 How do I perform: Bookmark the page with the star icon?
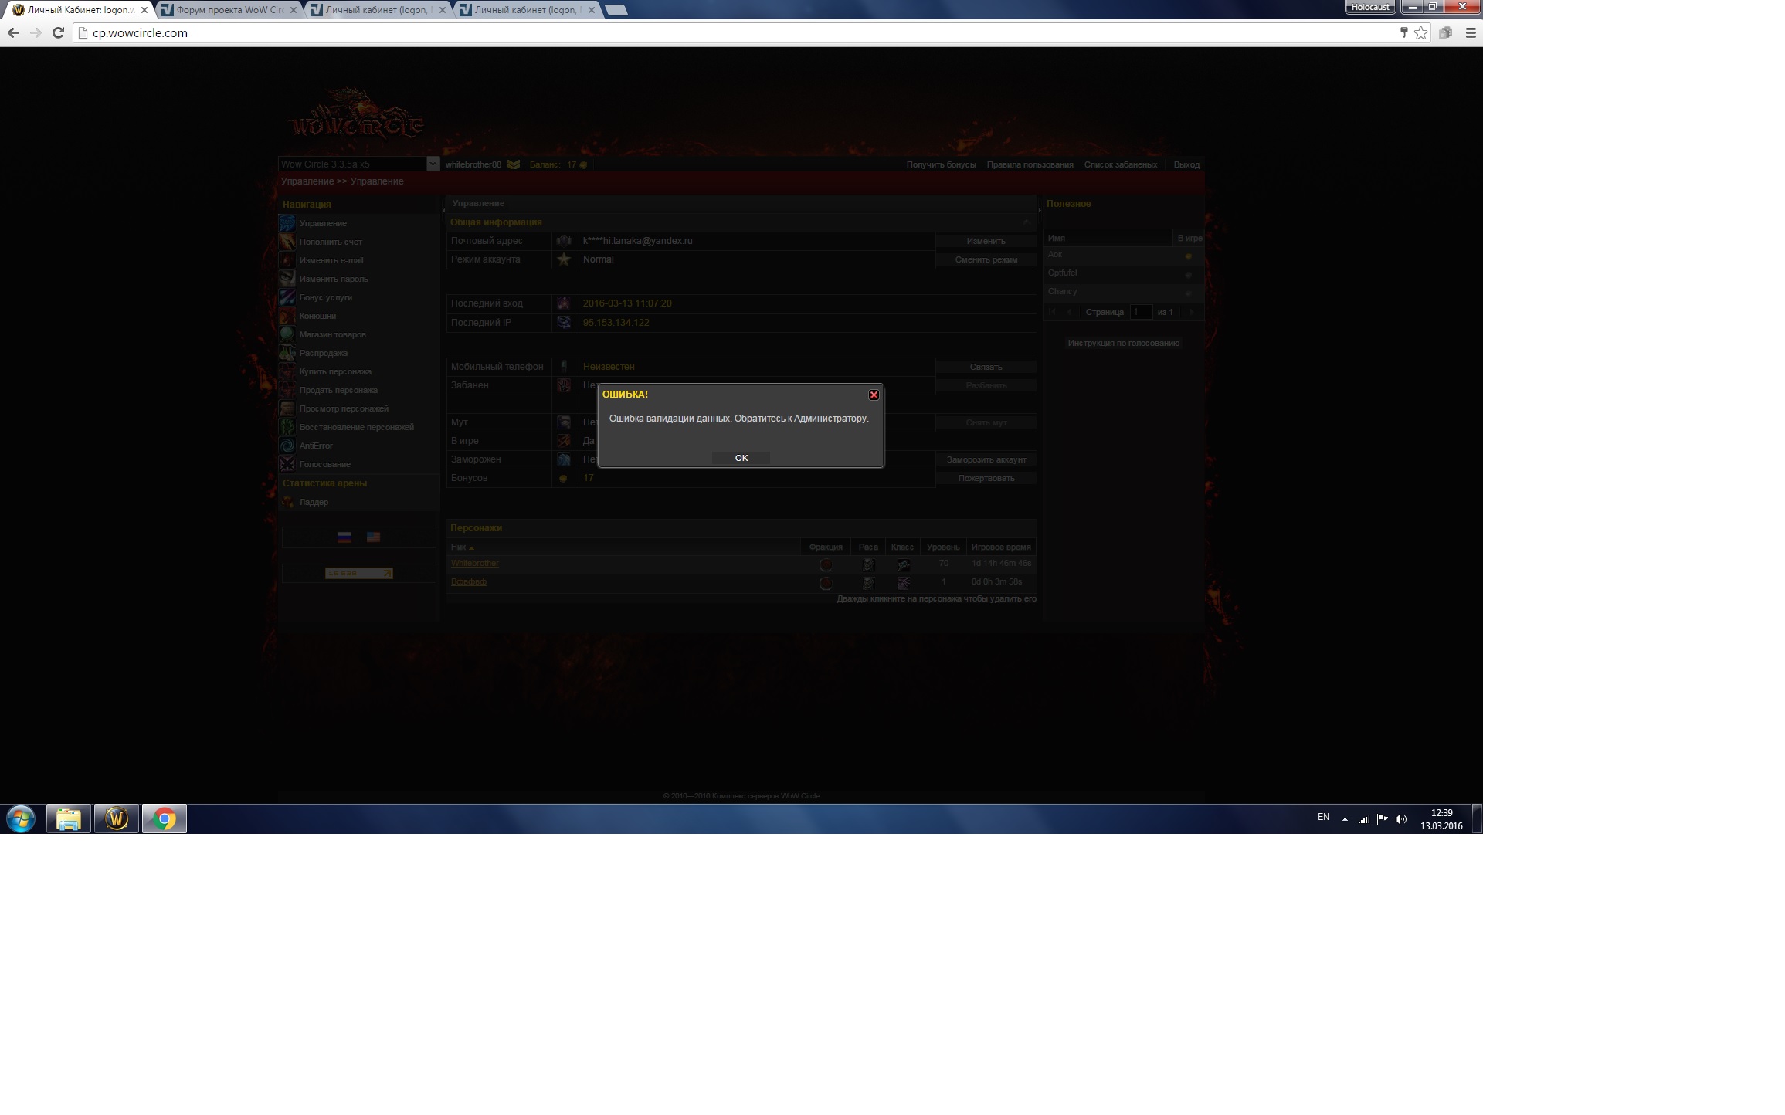click(1420, 32)
